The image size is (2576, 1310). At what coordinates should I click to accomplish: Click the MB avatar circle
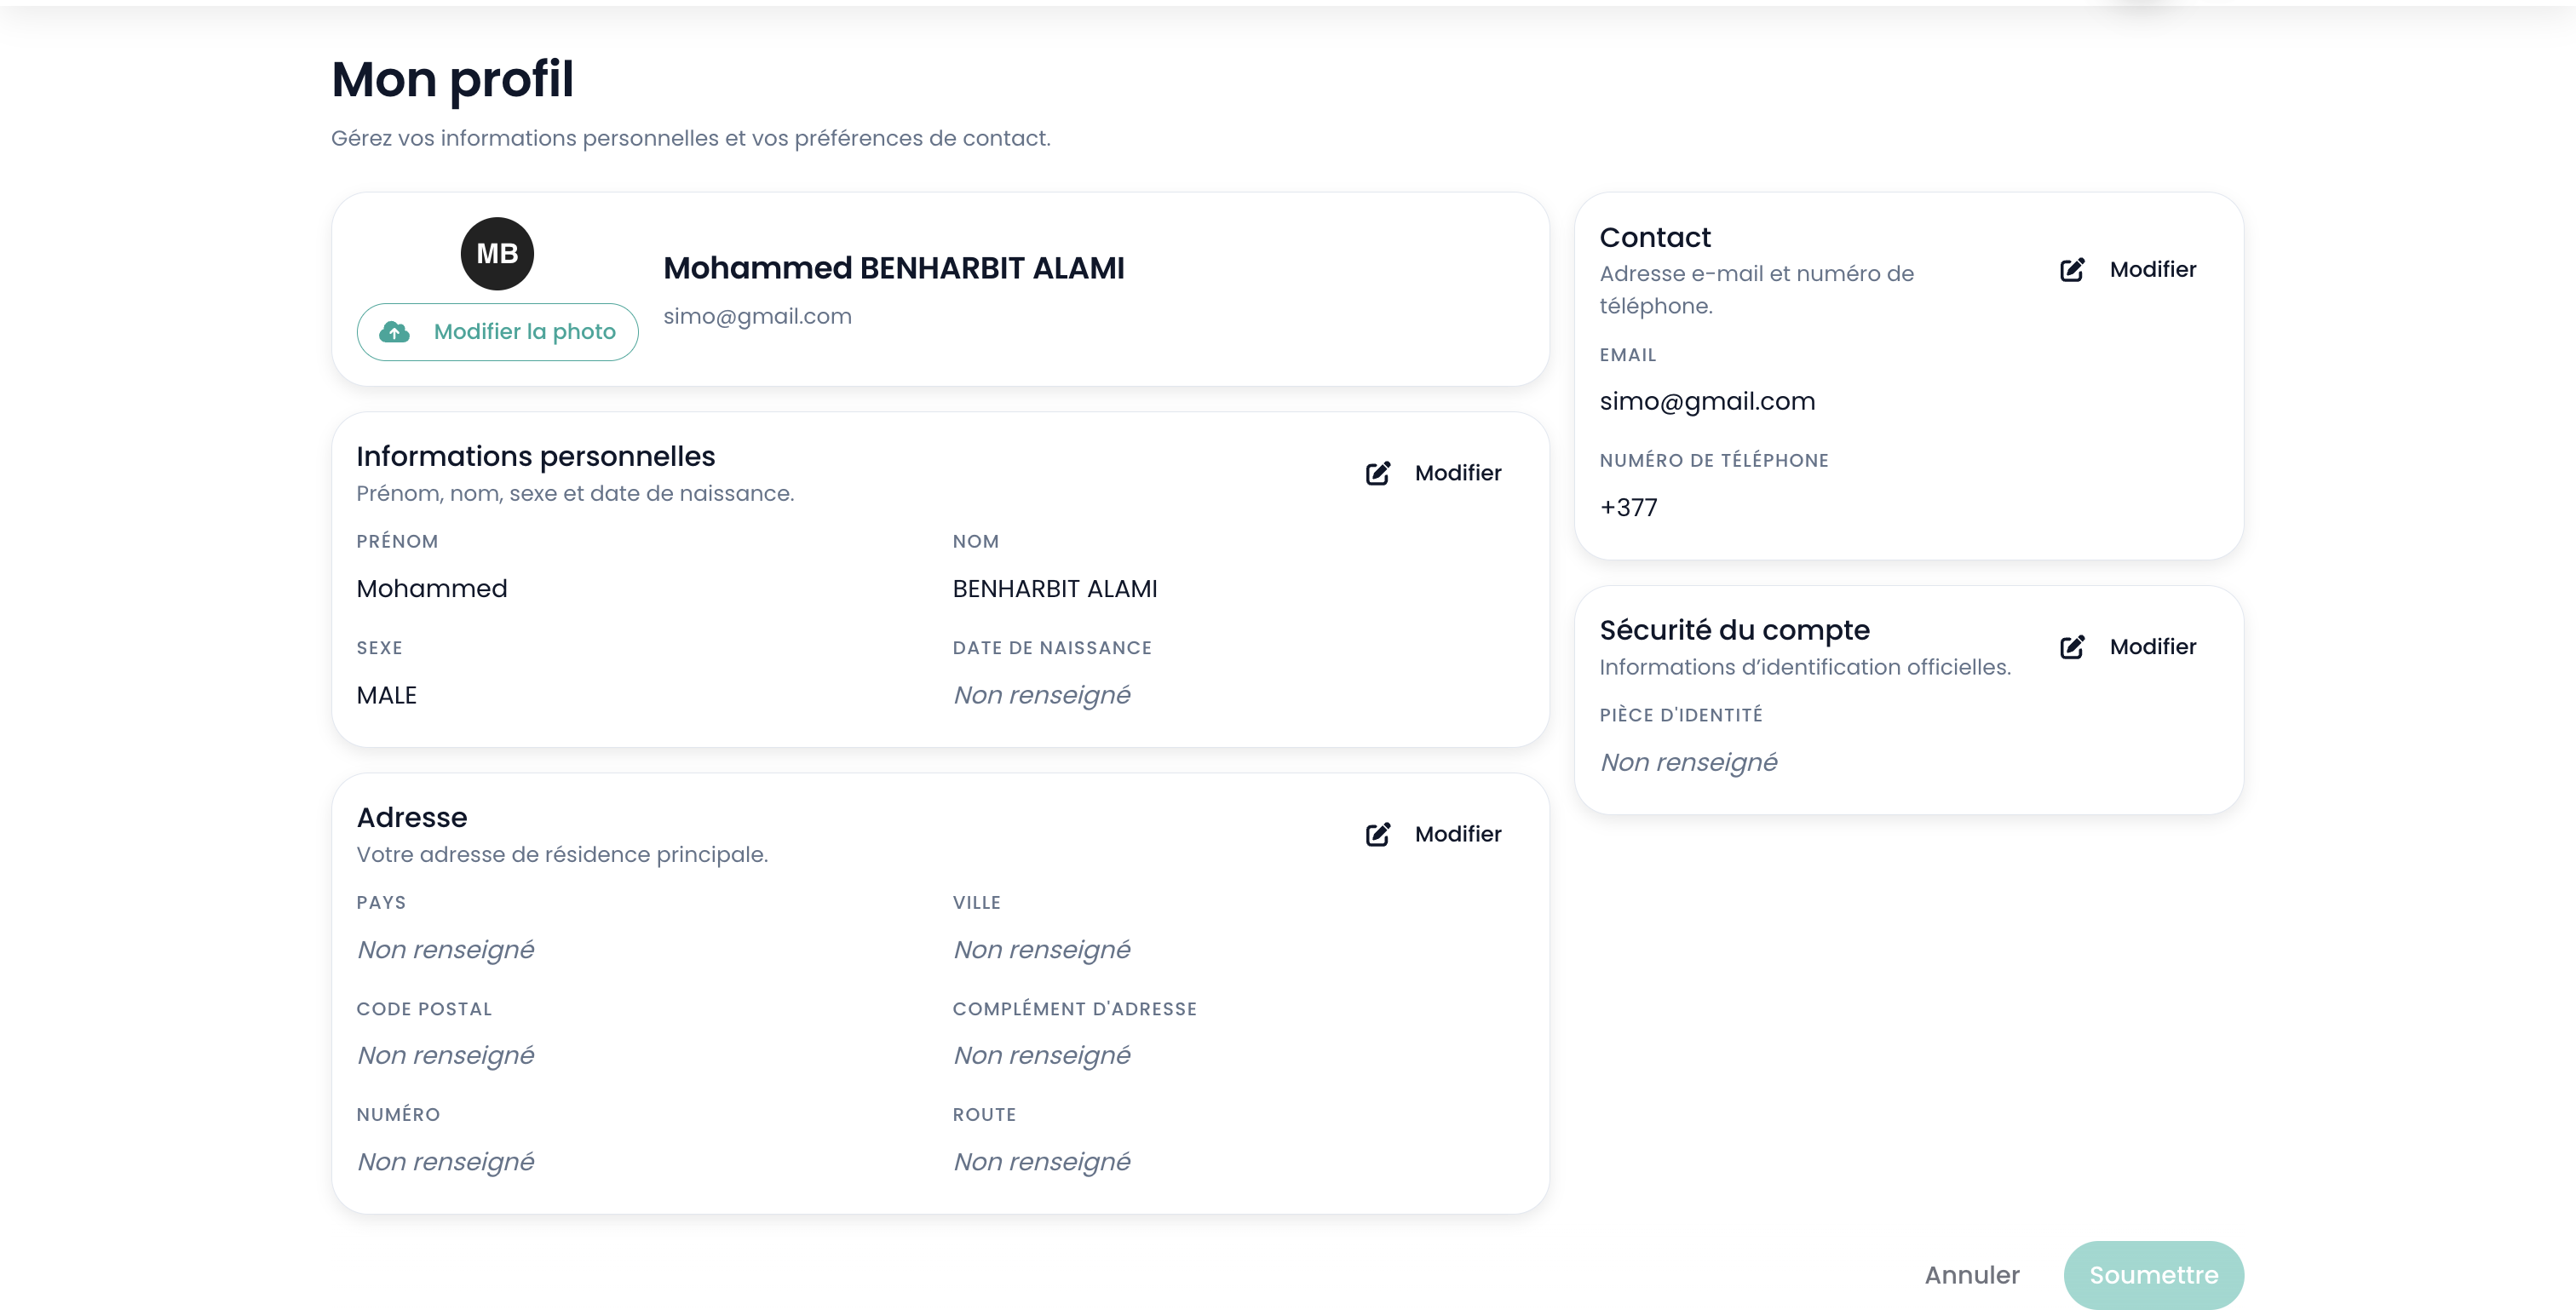pyautogui.click(x=497, y=254)
